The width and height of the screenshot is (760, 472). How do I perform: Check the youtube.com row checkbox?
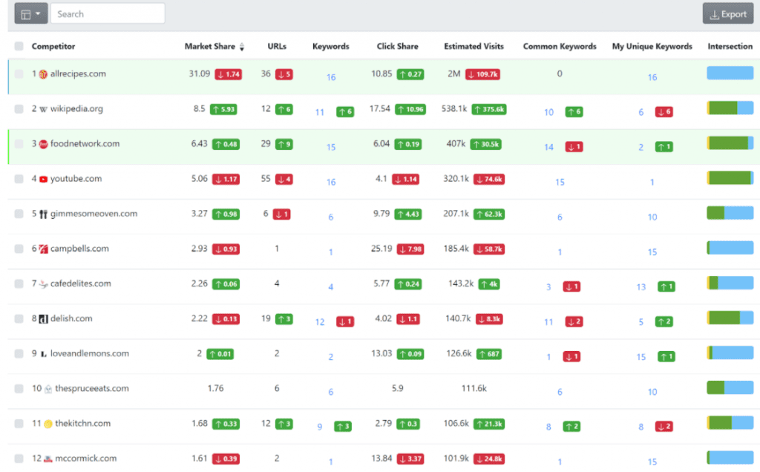pyautogui.click(x=19, y=179)
